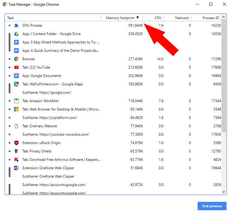Click the Google Maps icon for WeFixPrinters.com
Viewport: 231px width, 215px height.
(x=16, y=84)
